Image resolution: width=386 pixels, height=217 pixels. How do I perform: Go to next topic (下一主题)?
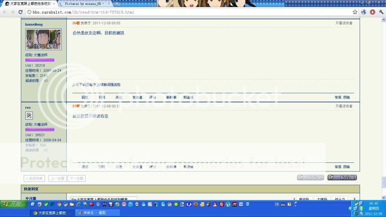77,179
